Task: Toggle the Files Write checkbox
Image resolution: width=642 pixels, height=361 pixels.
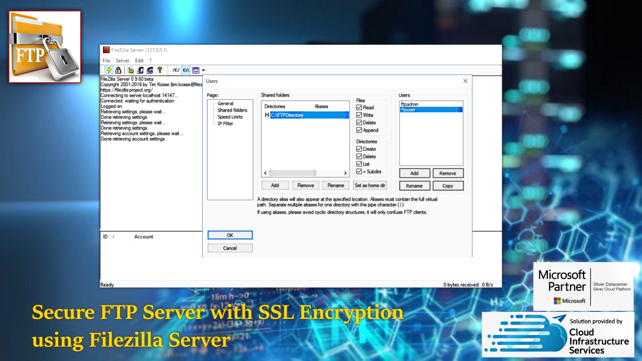Action: (359, 115)
